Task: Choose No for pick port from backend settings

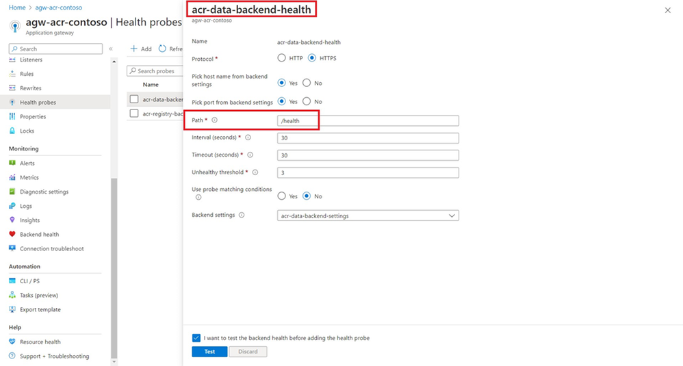Action: pyautogui.click(x=307, y=101)
